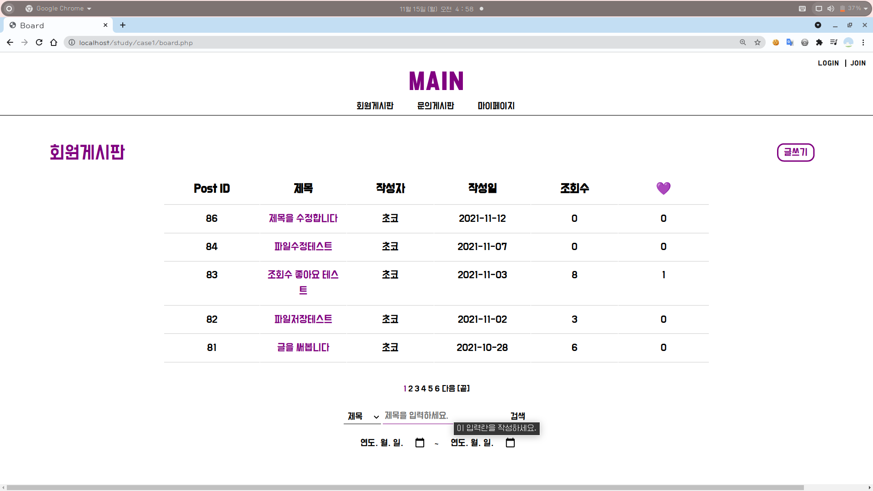Expand system status menu arrow near battery

866,9
